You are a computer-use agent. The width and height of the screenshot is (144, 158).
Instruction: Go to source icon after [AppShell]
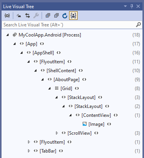[59, 53]
